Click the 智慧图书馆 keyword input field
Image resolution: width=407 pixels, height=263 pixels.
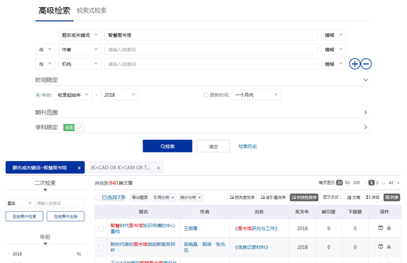tap(211, 35)
